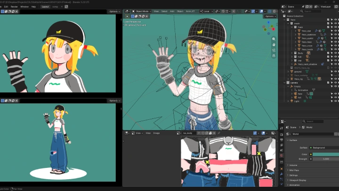
Task: Click the pin scene icon in the top bar
Action: click(303, 7)
